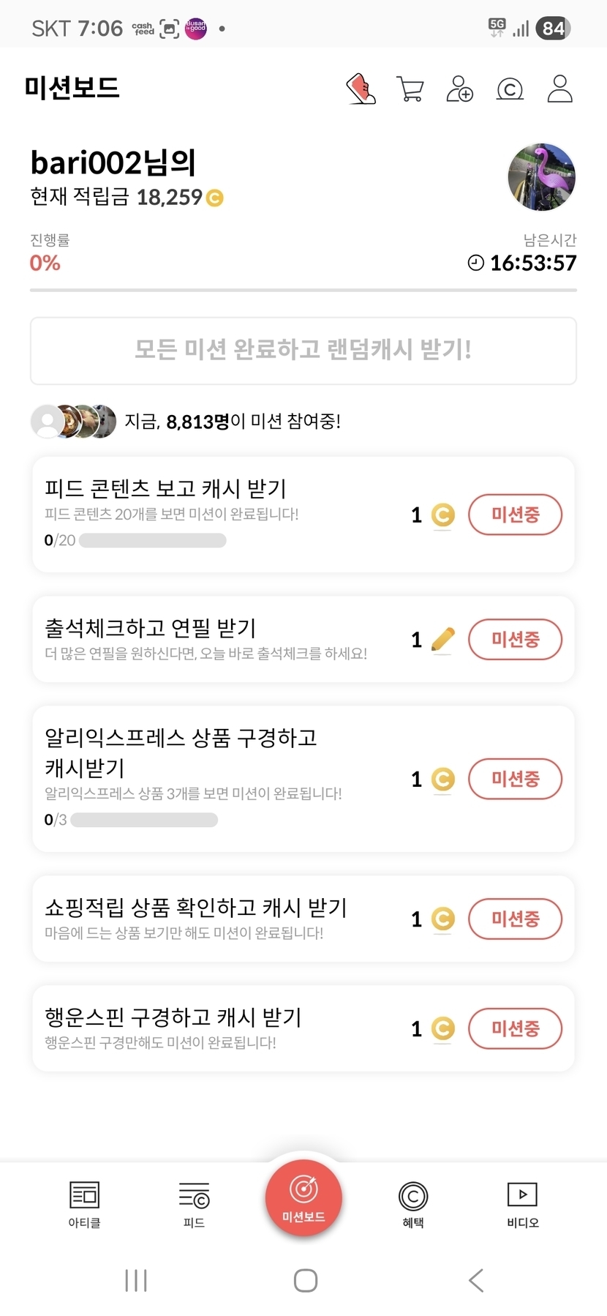Start the lucky spin mission button
This screenshot has height=1316, width=607.
coord(515,1028)
